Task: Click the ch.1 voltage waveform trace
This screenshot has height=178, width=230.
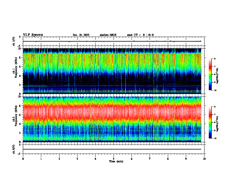Action: click(112, 41)
